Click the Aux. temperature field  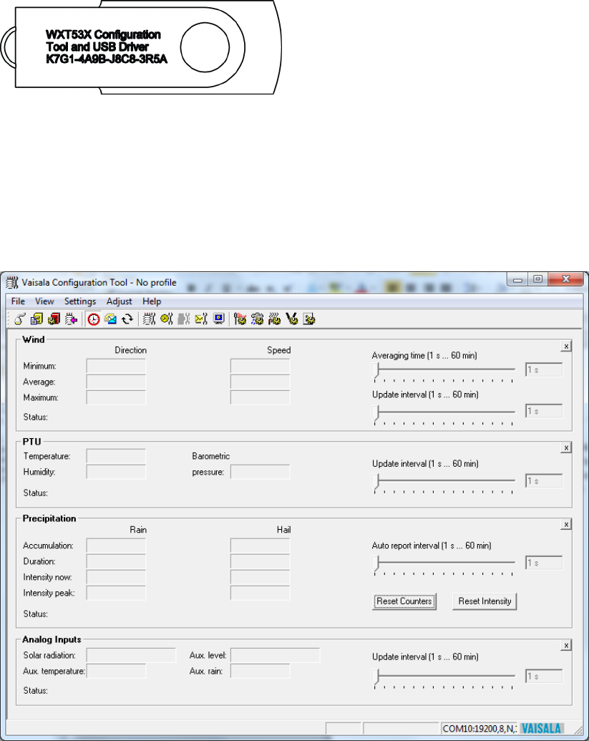coord(116,671)
